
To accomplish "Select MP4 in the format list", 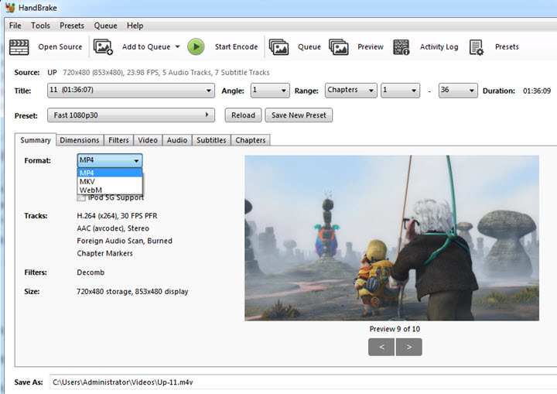I will coord(109,173).
